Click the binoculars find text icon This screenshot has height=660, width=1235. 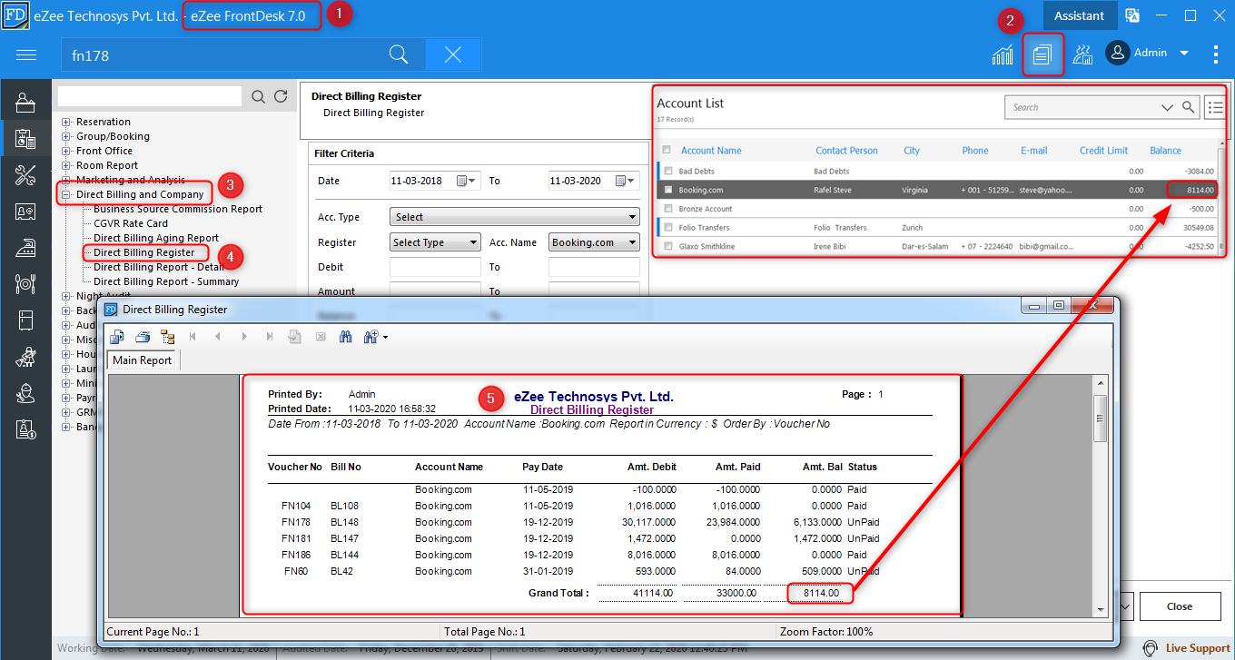click(345, 337)
